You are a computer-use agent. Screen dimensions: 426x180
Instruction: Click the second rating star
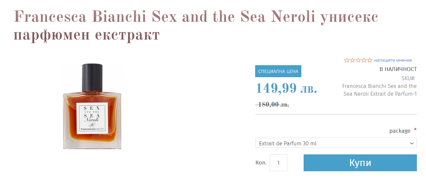(x=352, y=60)
